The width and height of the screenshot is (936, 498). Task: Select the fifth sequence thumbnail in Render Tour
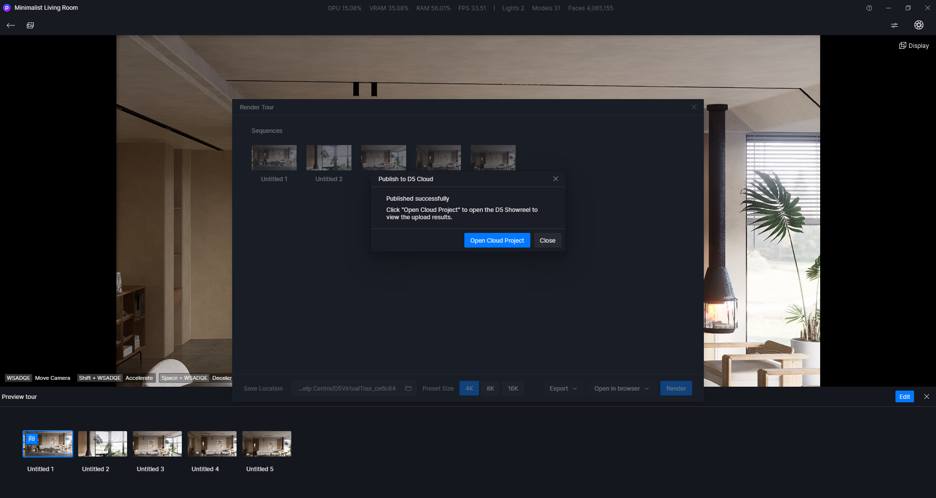coord(493,158)
